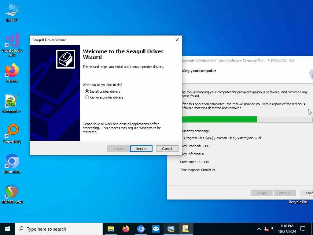
Task: Open Firefox from the taskbar
Action: click(126, 229)
